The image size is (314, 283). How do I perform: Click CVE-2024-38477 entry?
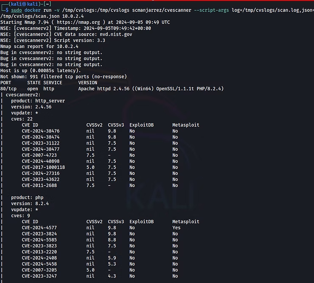pos(41,149)
